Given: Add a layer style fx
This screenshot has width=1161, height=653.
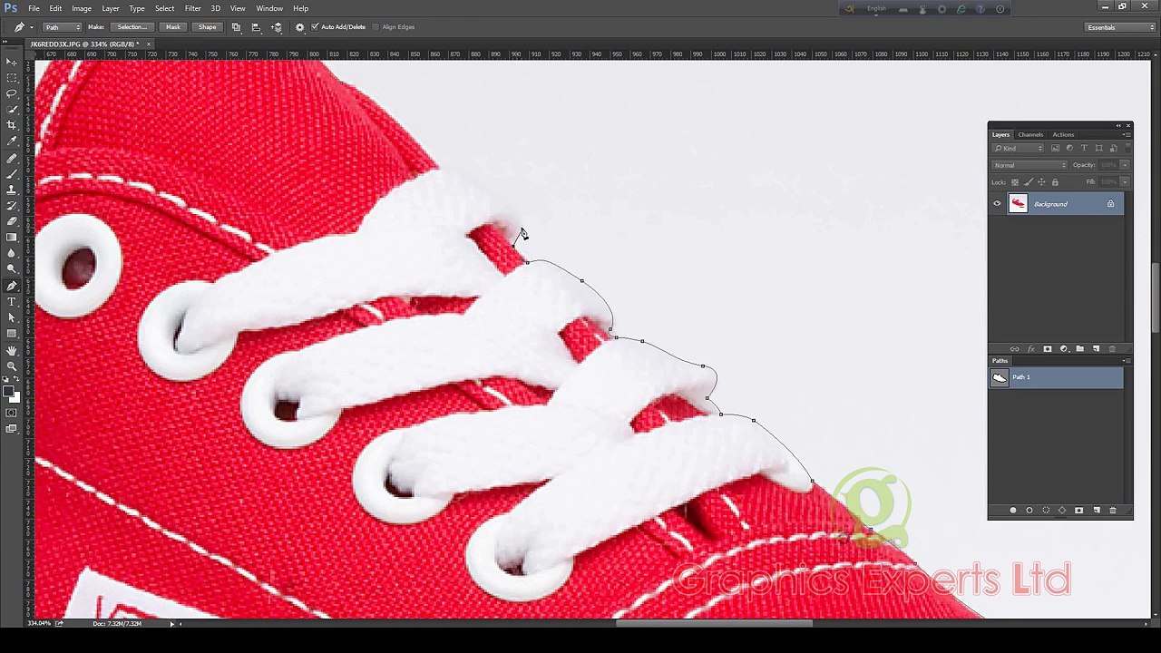Looking at the screenshot, I should (1030, 348).
